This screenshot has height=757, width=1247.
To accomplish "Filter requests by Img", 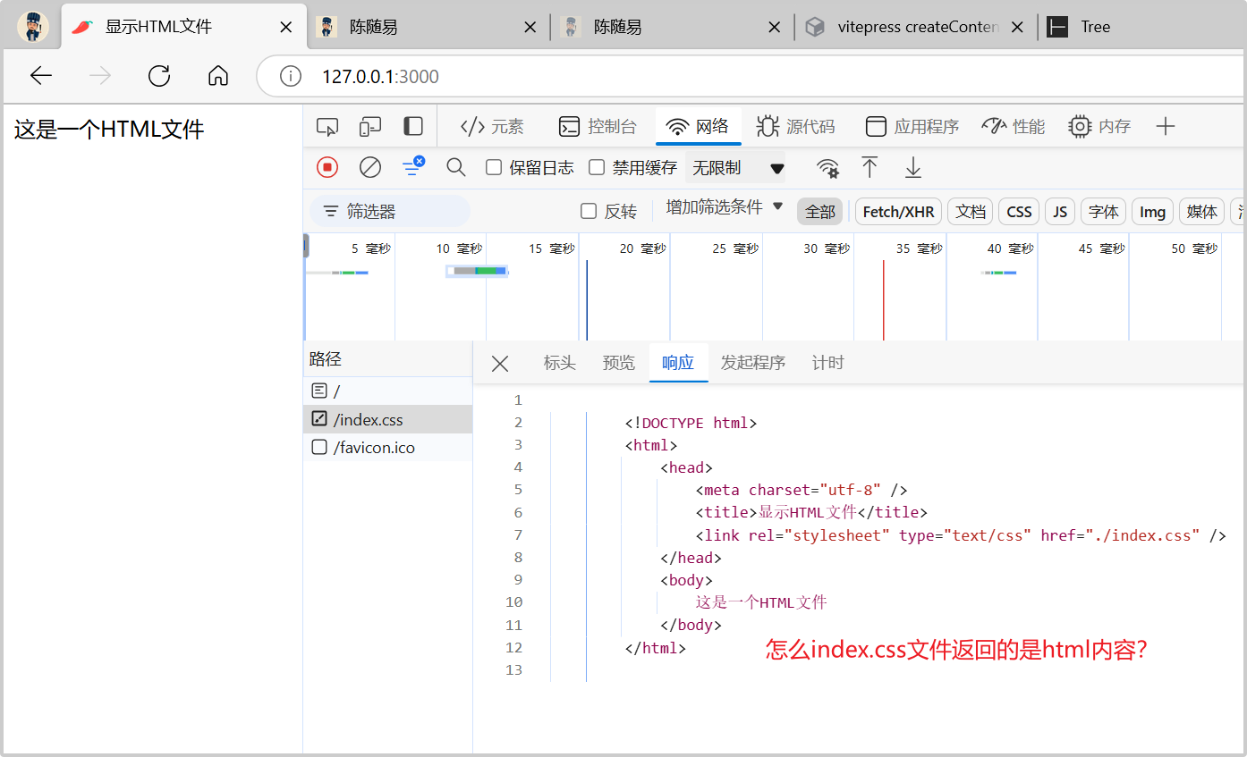I will pyautogui.click(x=1152, y=212).
